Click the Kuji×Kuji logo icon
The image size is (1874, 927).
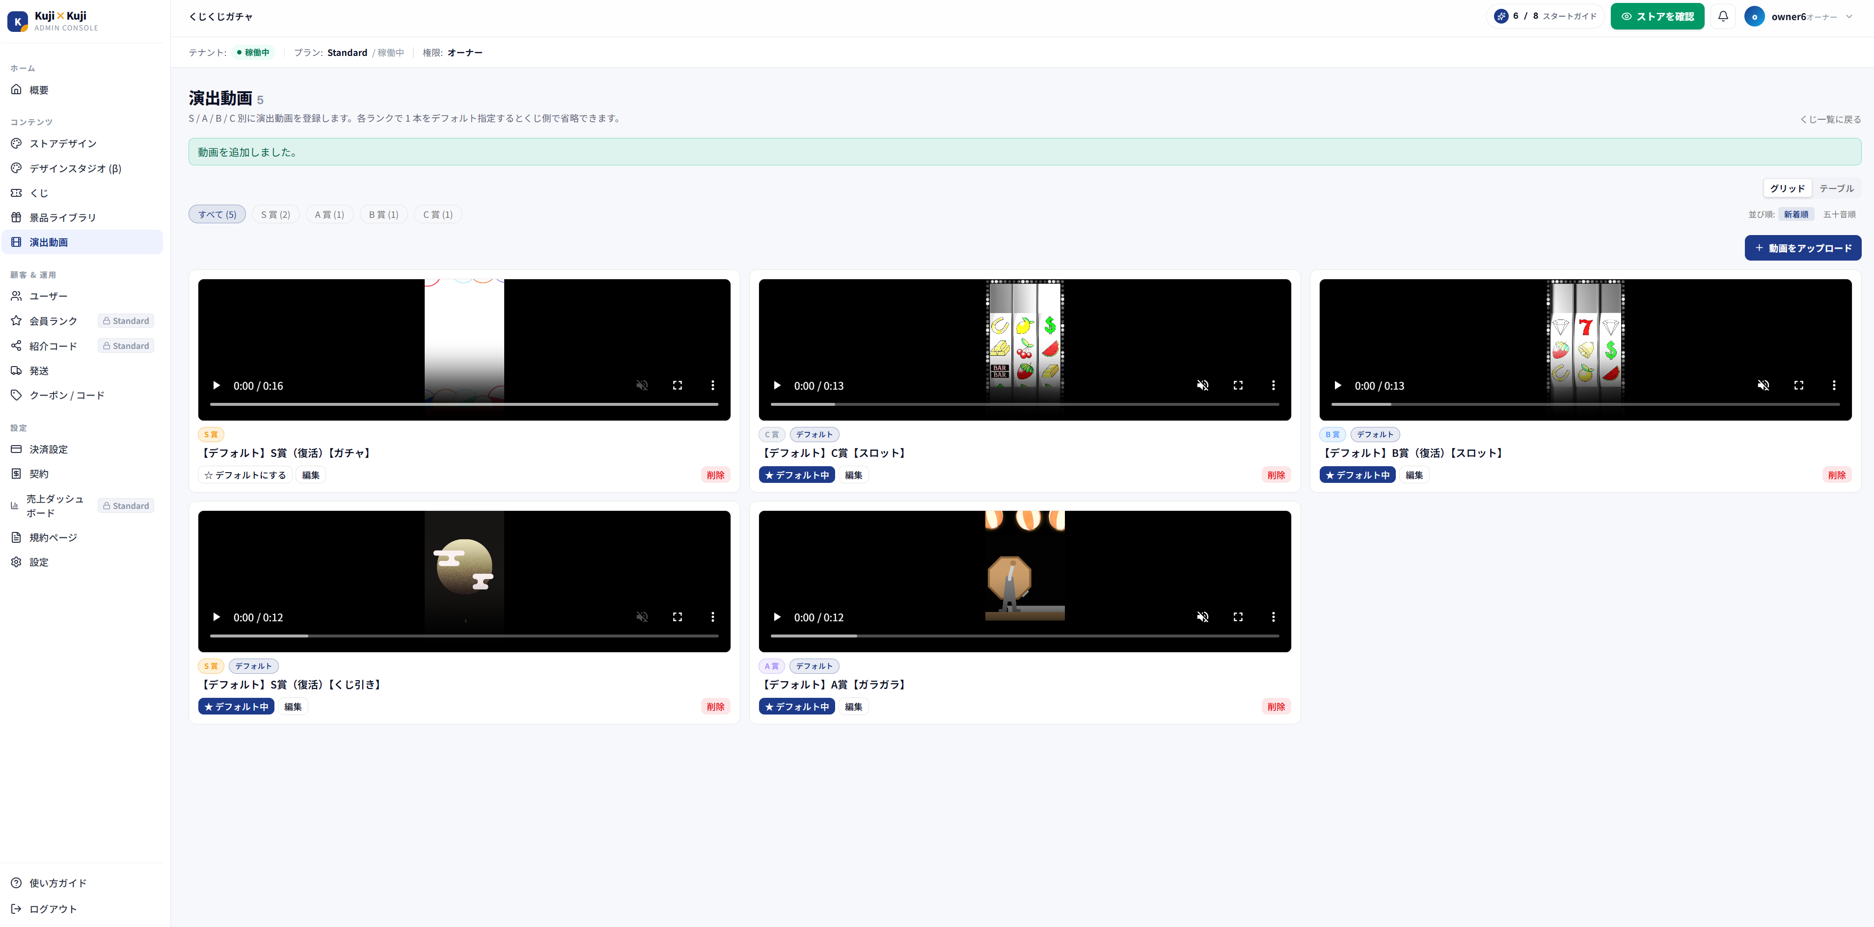[x=18, y=21]
